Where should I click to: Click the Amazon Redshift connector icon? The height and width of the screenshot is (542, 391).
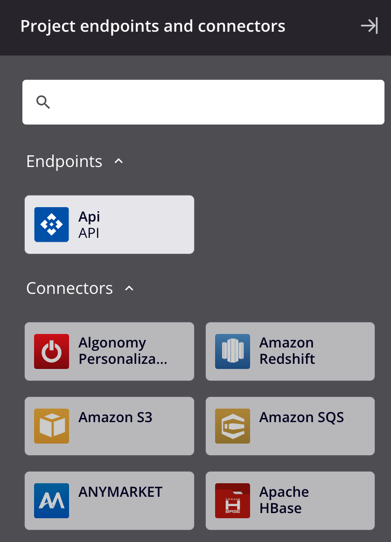click(x=232, y=351)
